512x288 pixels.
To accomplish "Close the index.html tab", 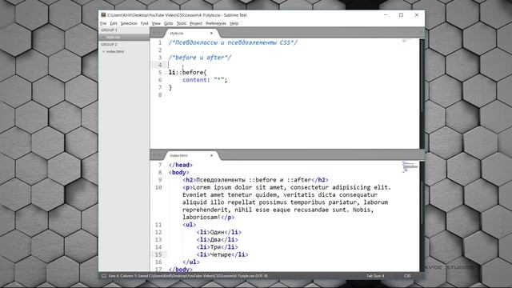I will coord(211,155).
